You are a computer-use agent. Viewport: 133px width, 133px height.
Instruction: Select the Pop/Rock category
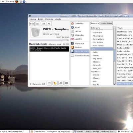coord(102,71)
